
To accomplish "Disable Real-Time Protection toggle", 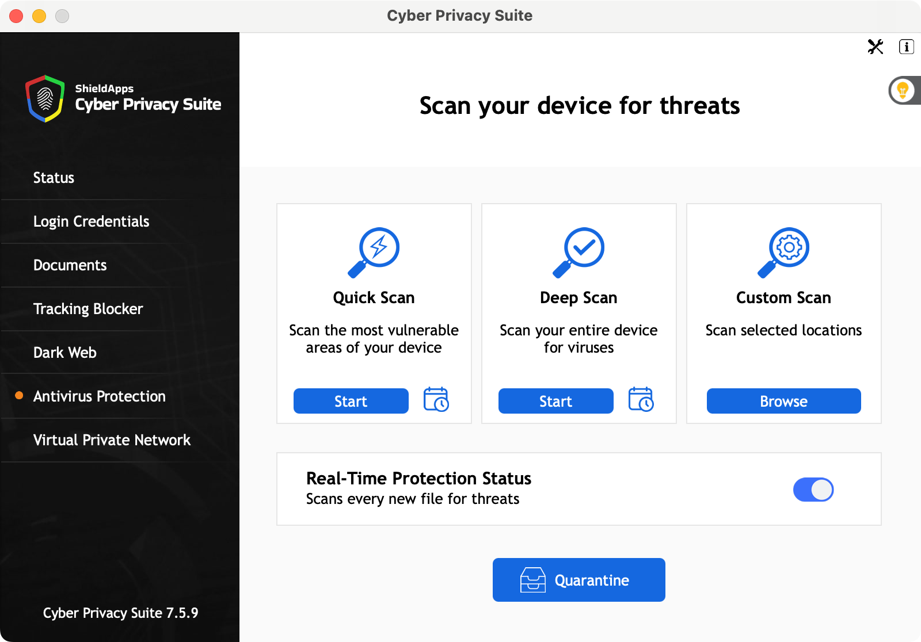I will (813, 490).
